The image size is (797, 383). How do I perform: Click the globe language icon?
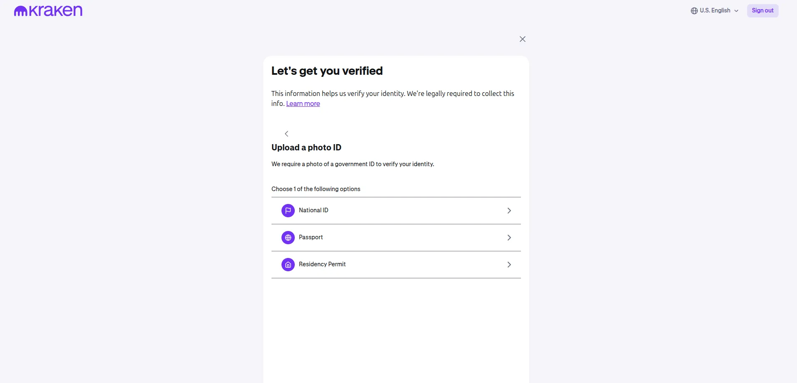(x=694, y=11)
